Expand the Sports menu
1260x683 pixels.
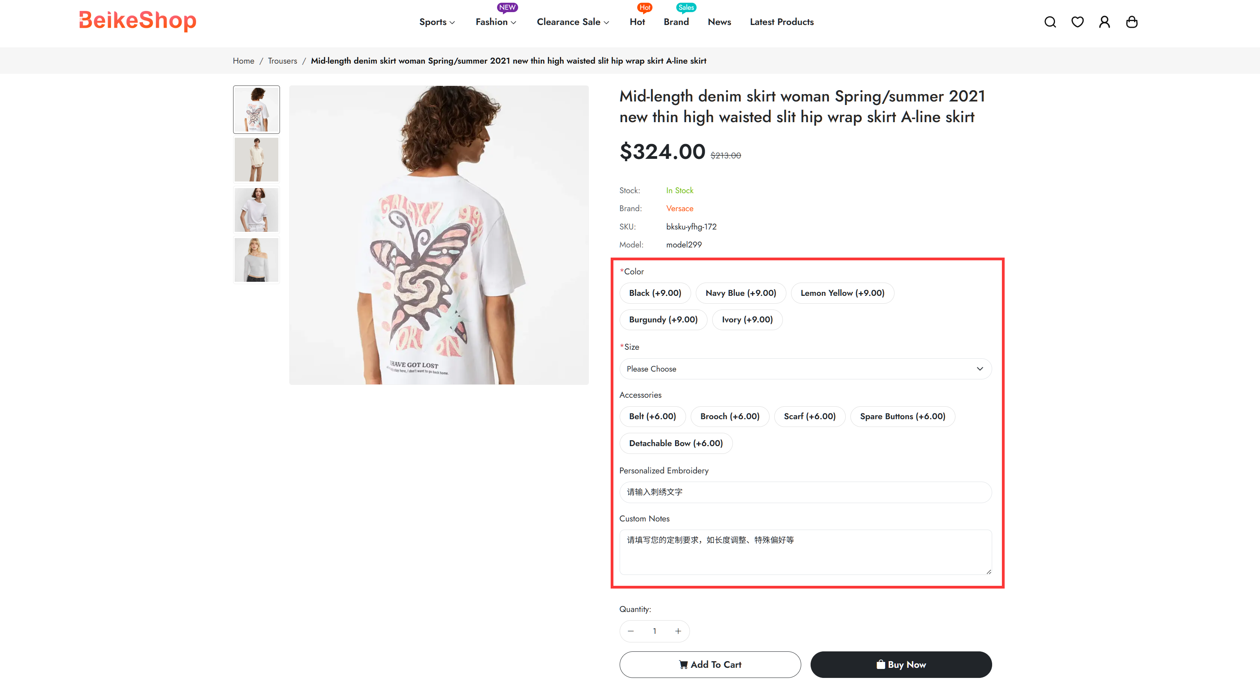coord(437,22)
